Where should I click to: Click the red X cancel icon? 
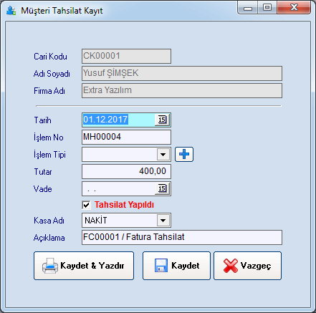pos(231,266)
